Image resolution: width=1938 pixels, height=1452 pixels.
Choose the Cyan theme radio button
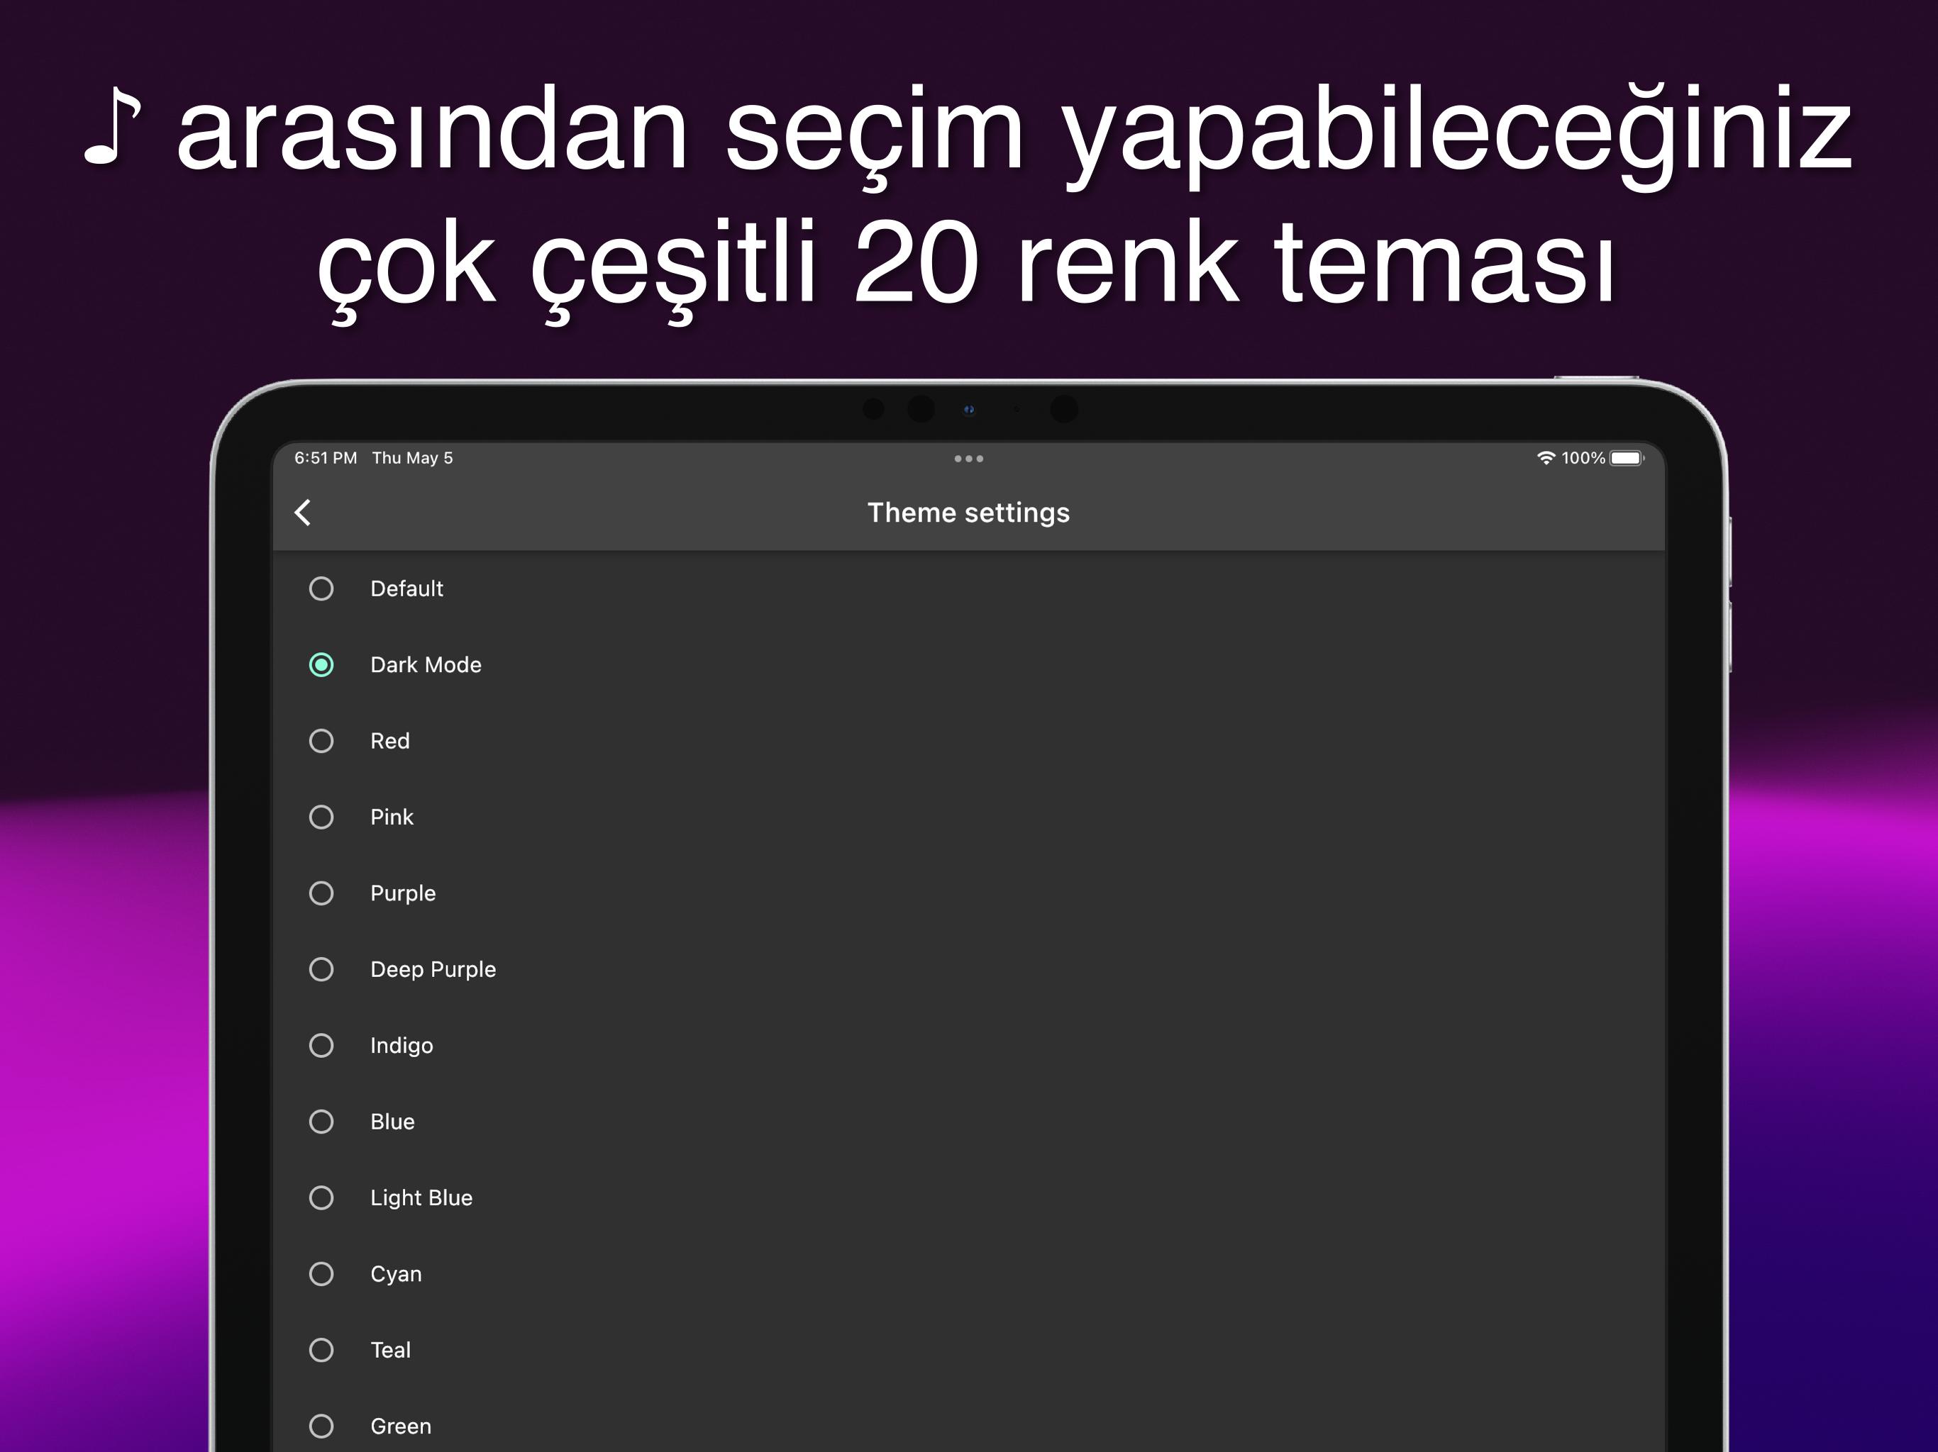pyautogui.click(x=321, y=1274)
